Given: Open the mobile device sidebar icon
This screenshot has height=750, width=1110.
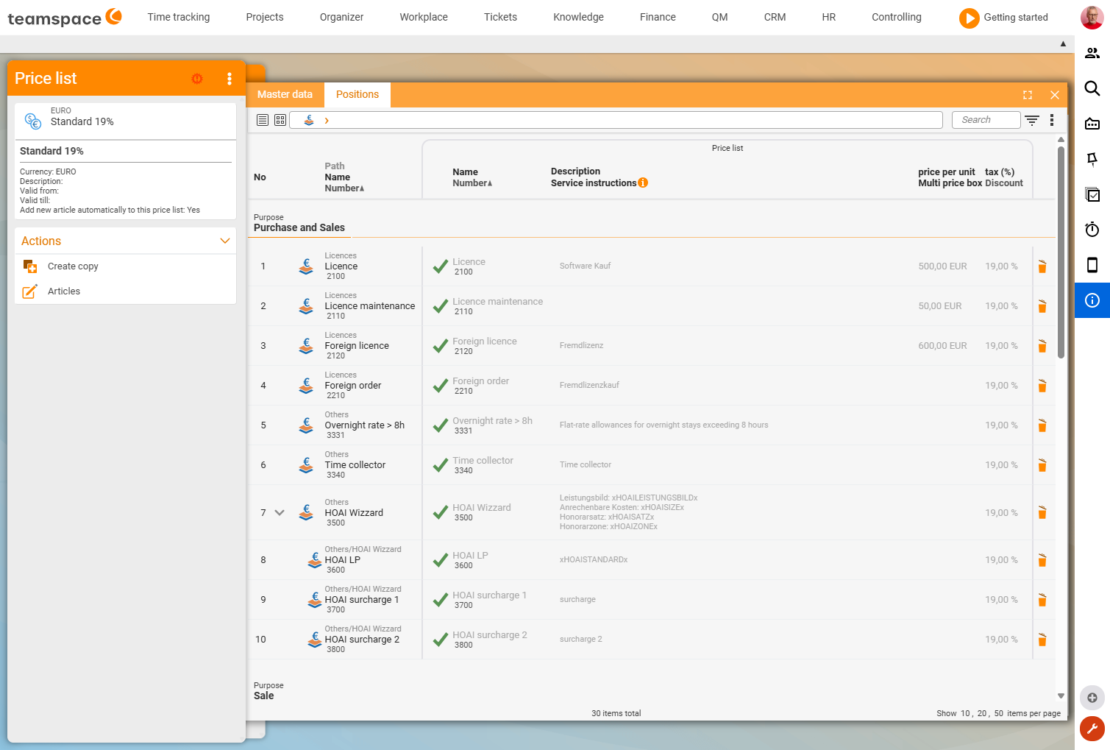Looking at the screenshot, I should pos(1092,265).
